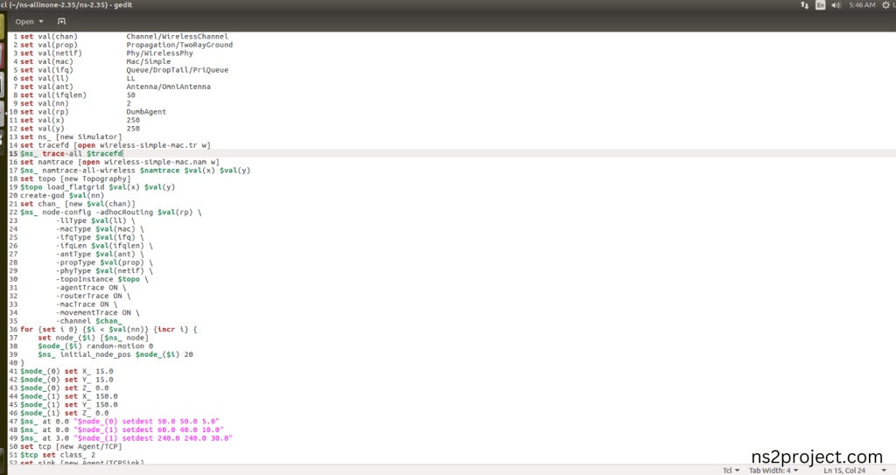Click the value 'Channel/WirelessChannel'

point(177,37)
